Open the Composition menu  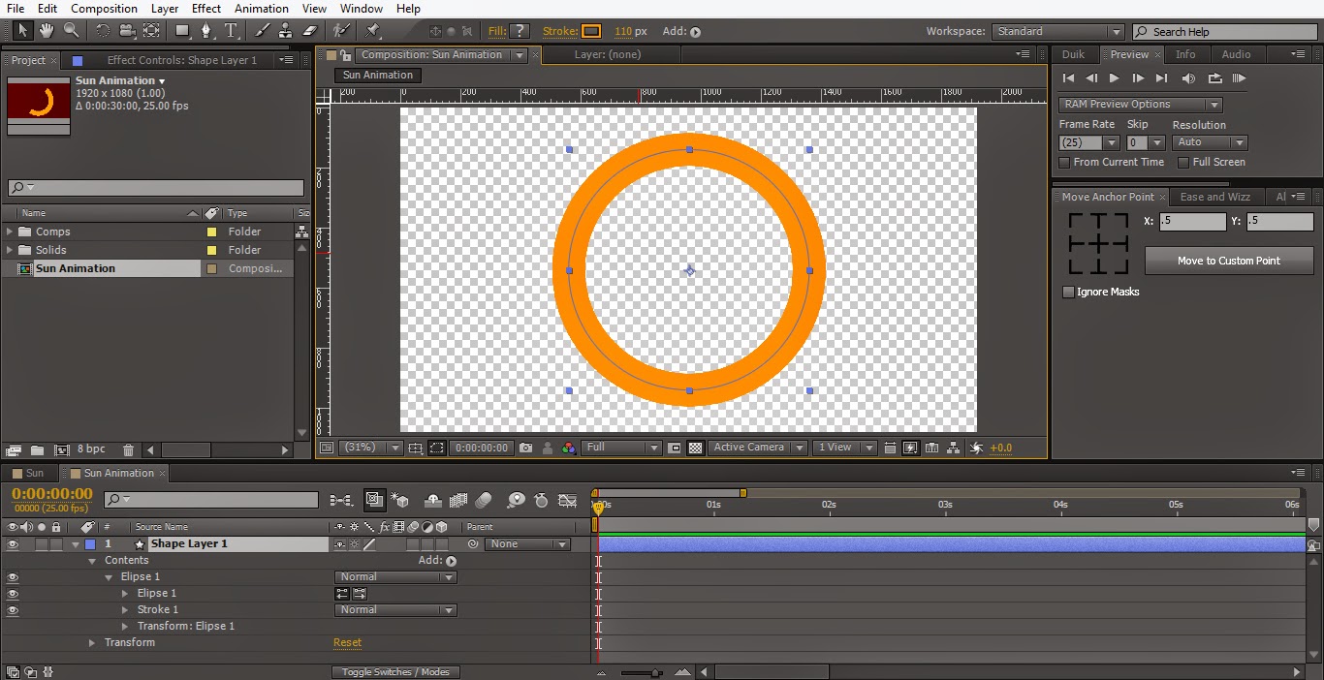click(104, 9)
